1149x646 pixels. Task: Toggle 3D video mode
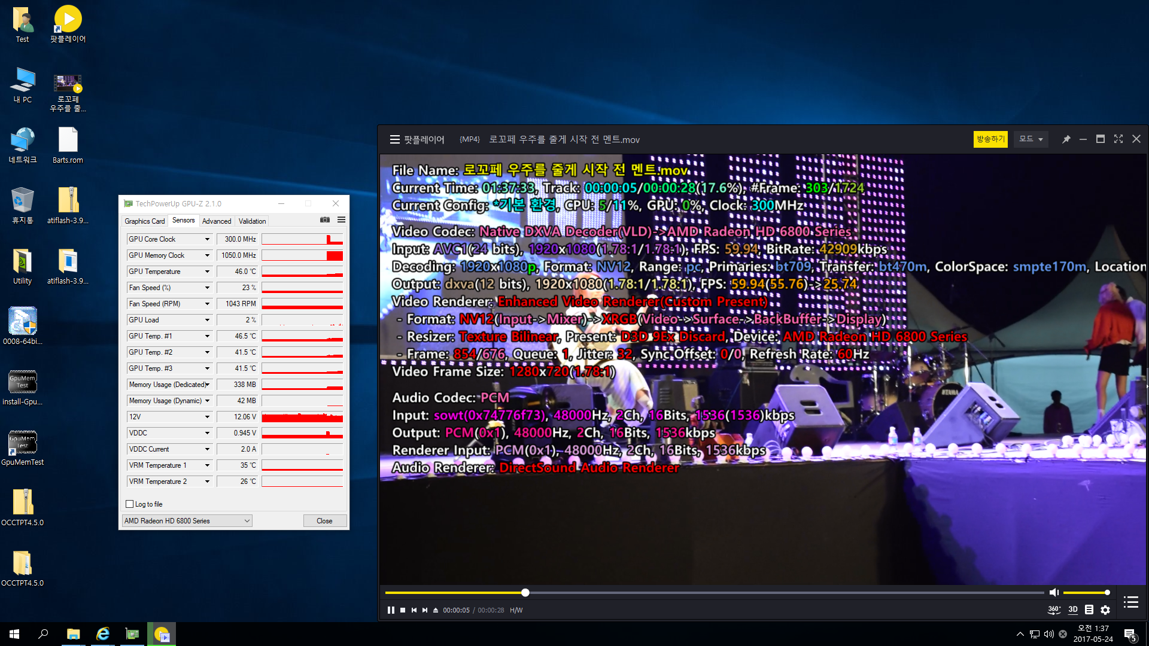(x=1073, y=610)
